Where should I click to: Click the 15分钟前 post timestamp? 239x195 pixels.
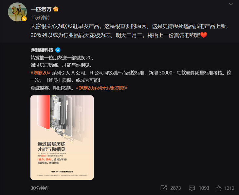40,18
